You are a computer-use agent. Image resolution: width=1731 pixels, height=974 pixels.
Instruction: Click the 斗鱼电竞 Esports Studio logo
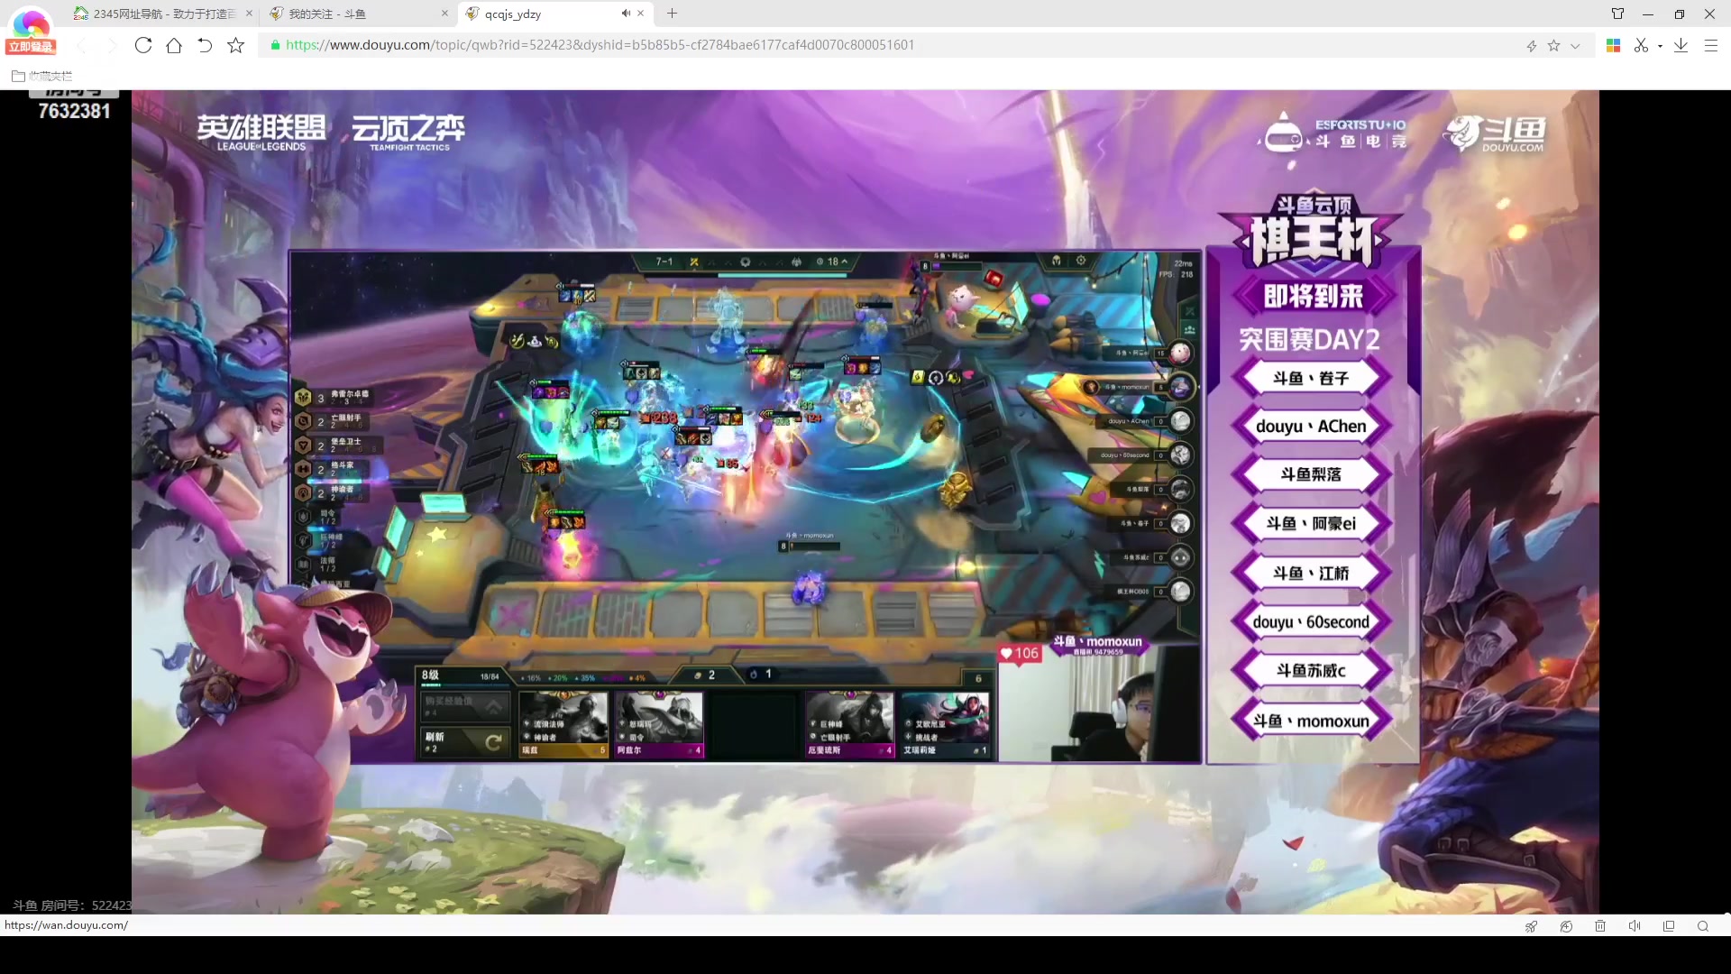coord(1334,133)
